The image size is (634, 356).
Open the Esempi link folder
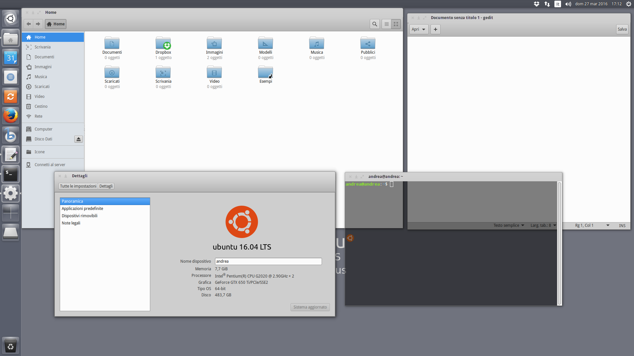266,75
